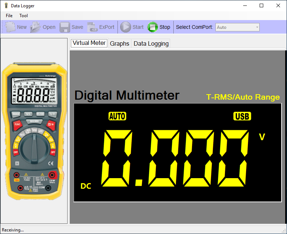
Task: Switch to the Graphs tab
Action: click(119, 43)
